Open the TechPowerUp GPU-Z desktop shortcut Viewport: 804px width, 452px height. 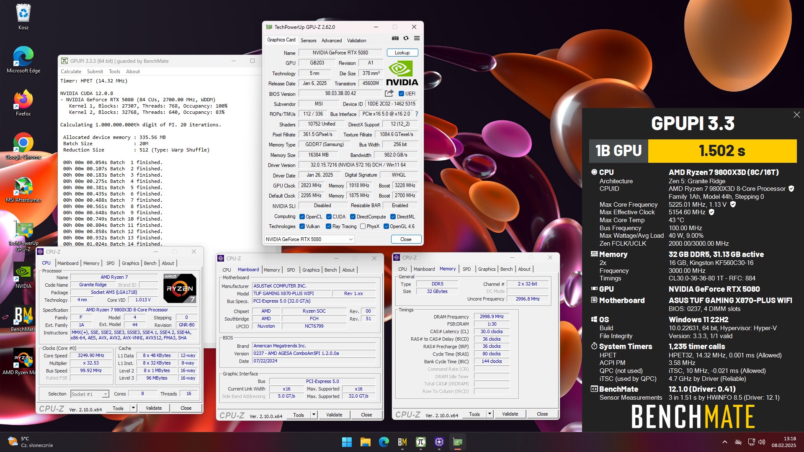[23, 236]
